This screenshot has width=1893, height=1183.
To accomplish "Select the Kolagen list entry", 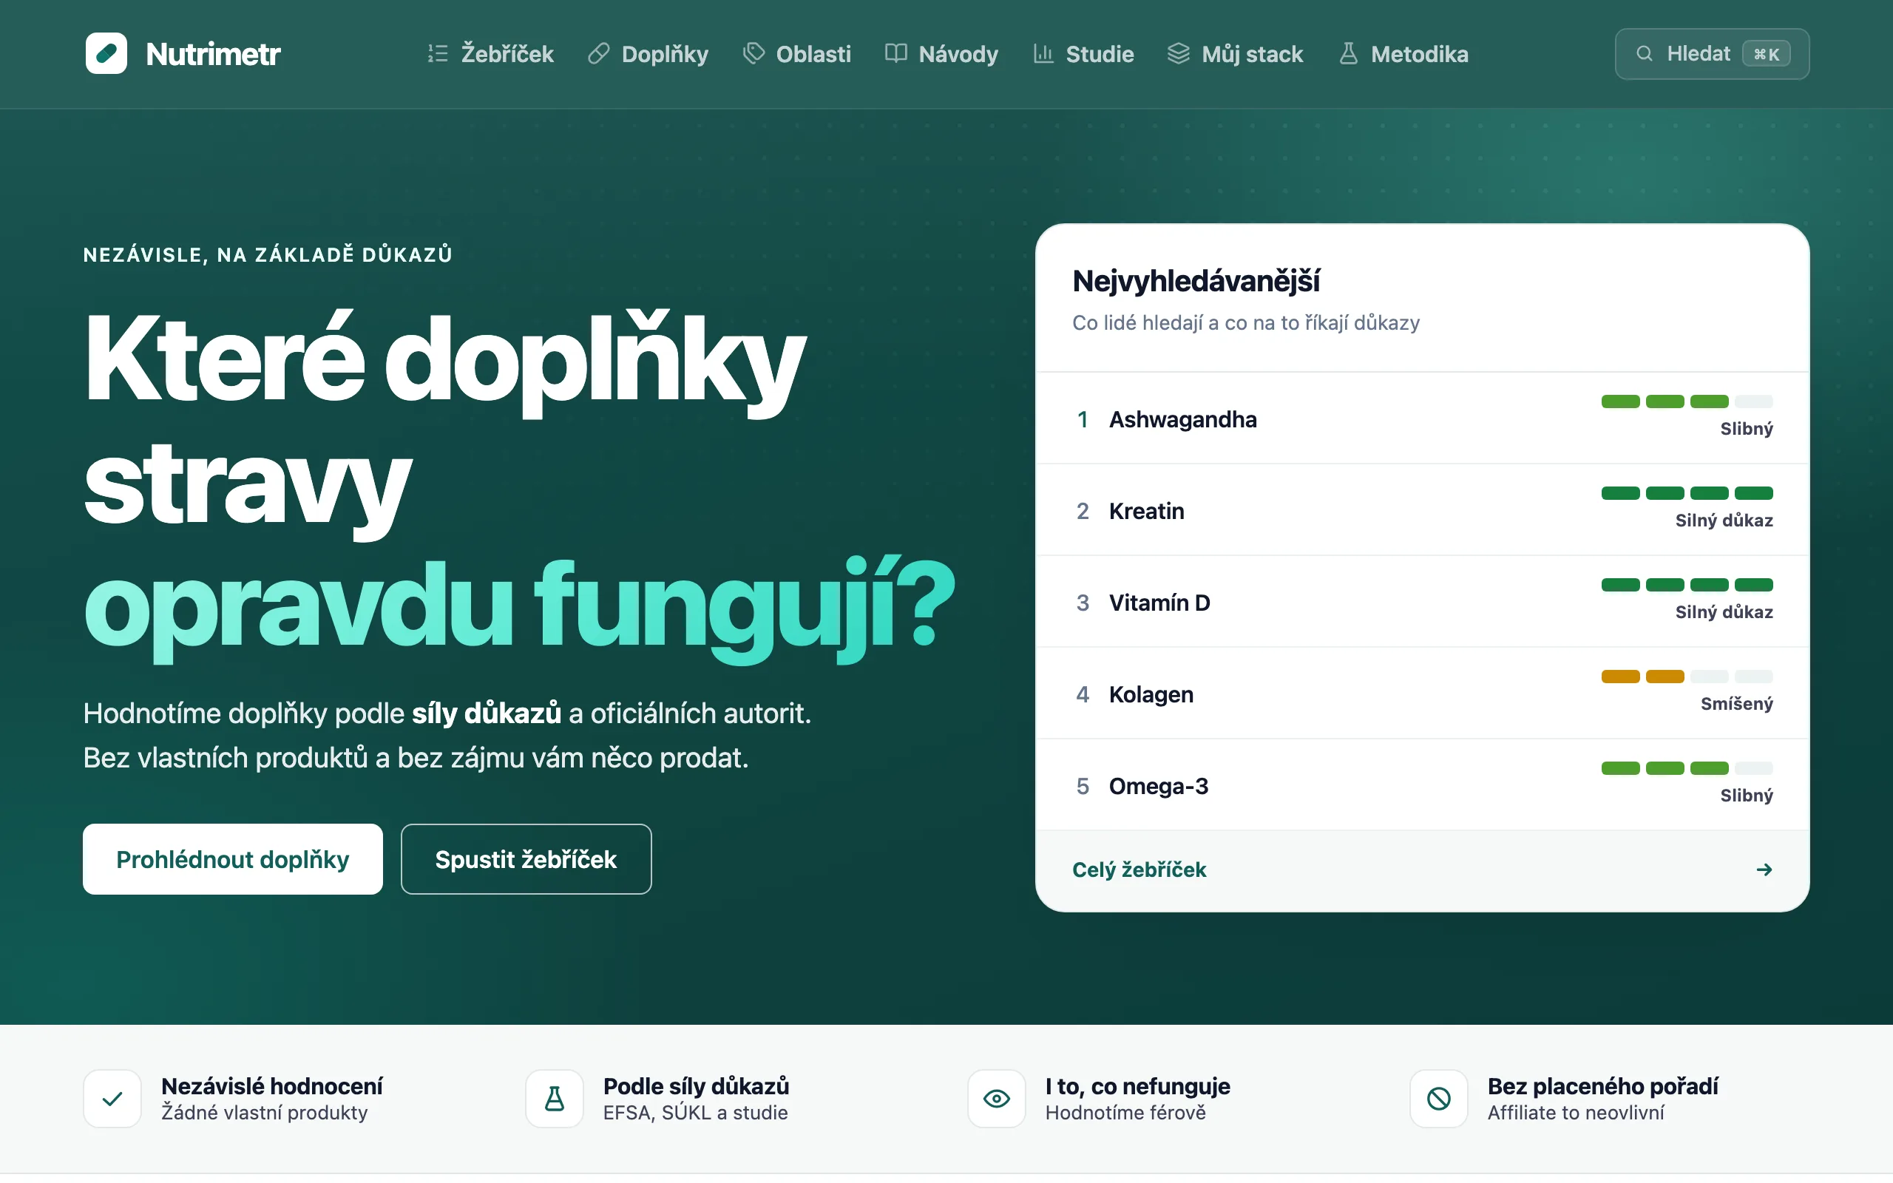I will pyautogui.click(x=1151, y=694).
